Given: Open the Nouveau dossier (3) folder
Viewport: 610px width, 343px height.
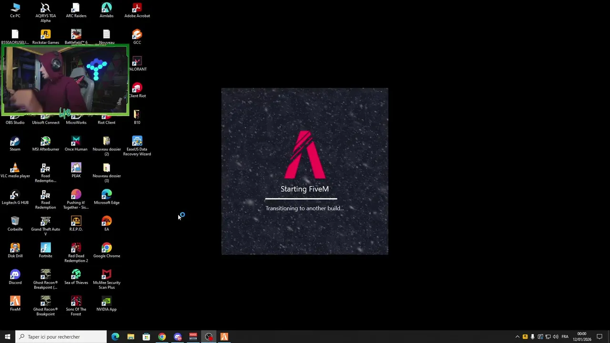Looking at the screenshot, I should click(x=107, y=173).
